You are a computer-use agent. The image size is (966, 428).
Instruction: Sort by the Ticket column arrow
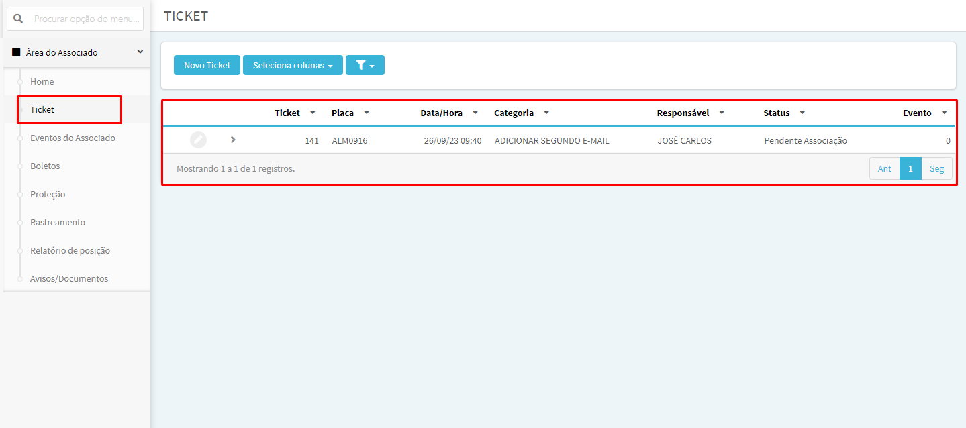(313, 113)
